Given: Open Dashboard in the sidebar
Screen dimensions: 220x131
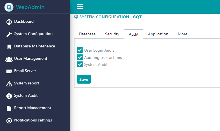Looking at the screenshot, I should click(24, 22).
